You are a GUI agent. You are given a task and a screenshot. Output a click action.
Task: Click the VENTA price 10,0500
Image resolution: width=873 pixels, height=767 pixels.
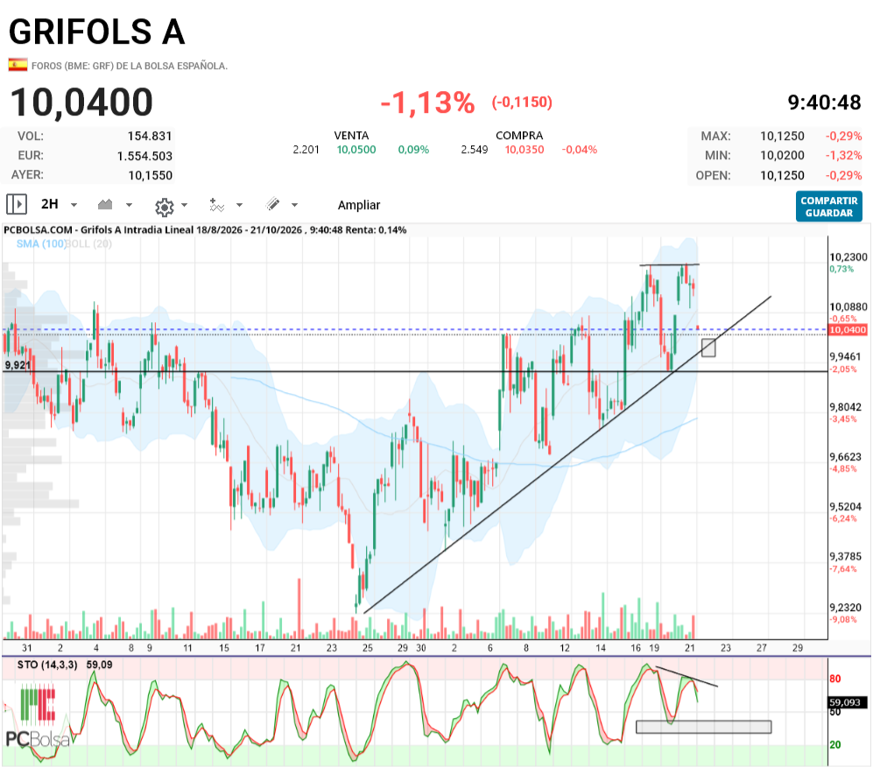point(356,150)
